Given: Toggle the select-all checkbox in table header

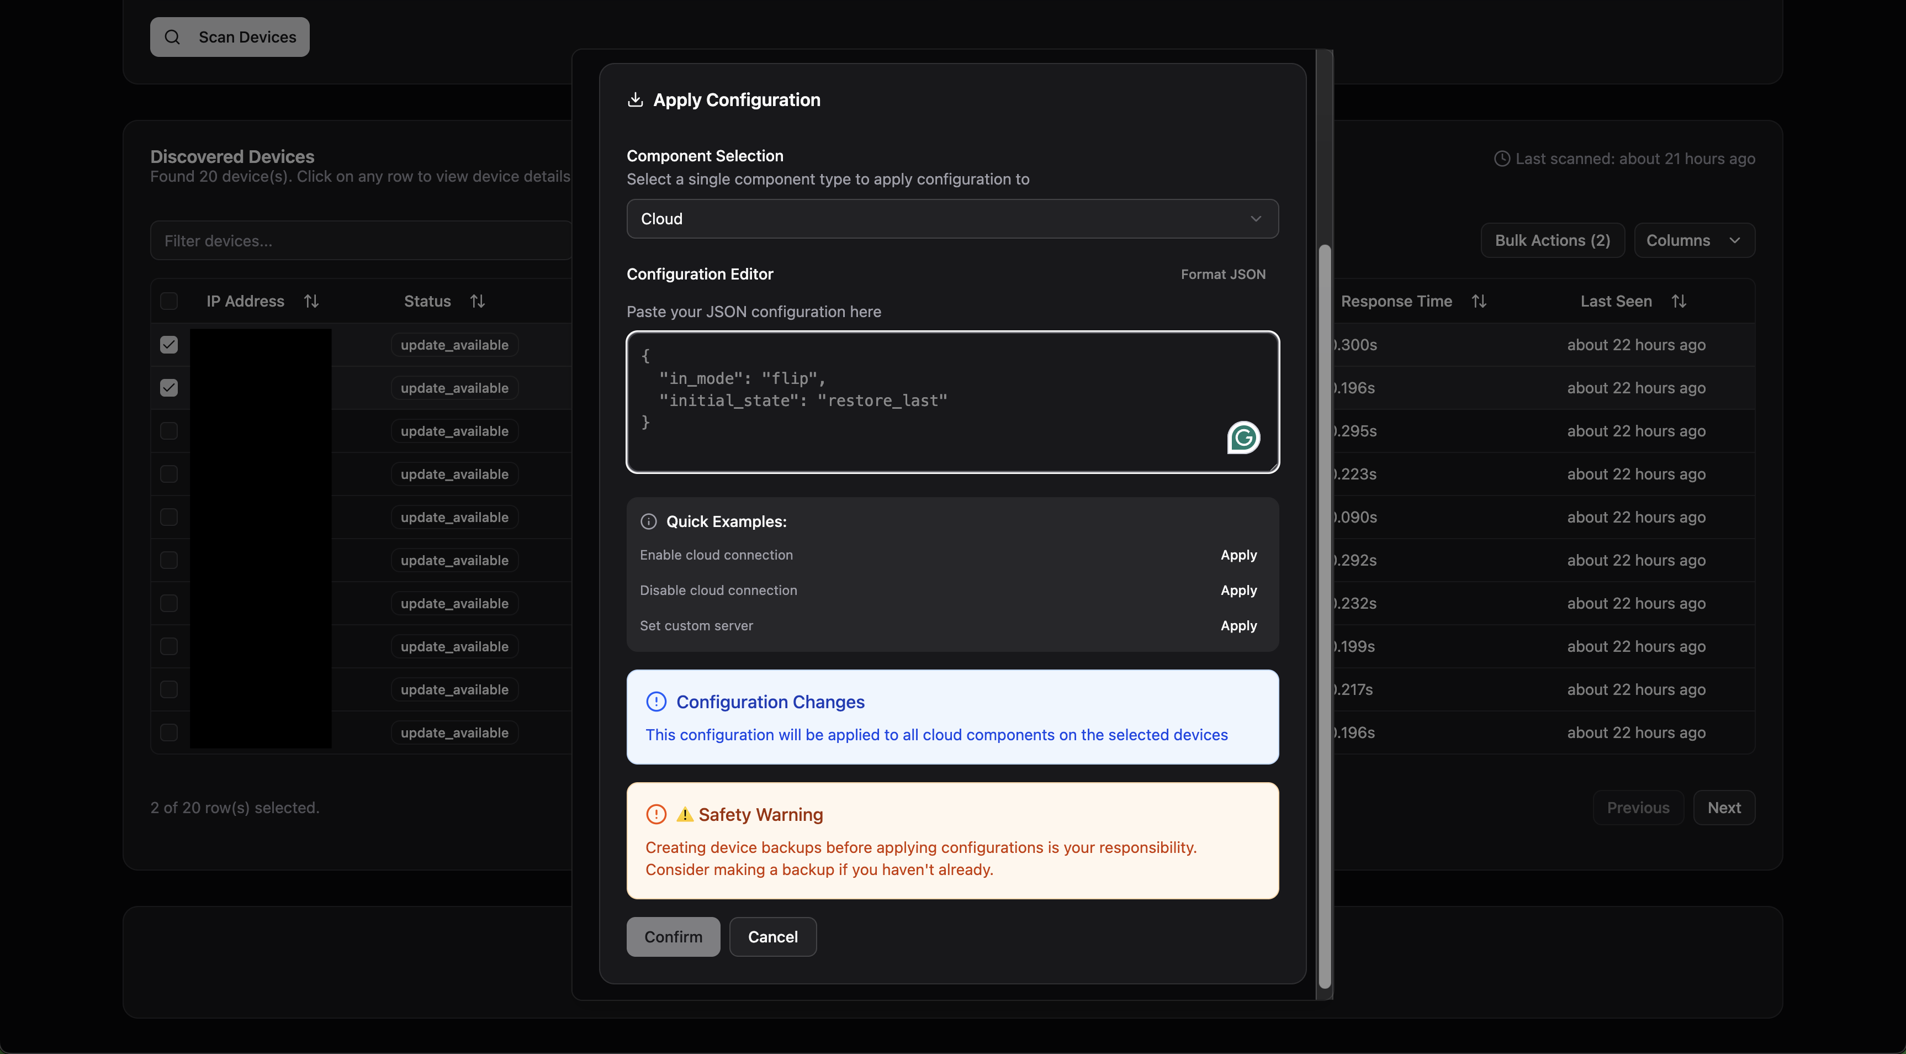Looking at the screenshot, I should tap(169, 301).
